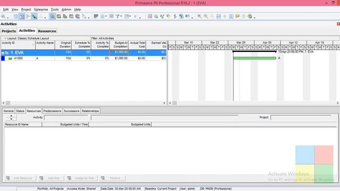Close the Activities window red button

338,24
